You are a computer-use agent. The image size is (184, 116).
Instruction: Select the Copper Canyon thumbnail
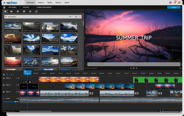pyautogui.click(x=13, y=39)
